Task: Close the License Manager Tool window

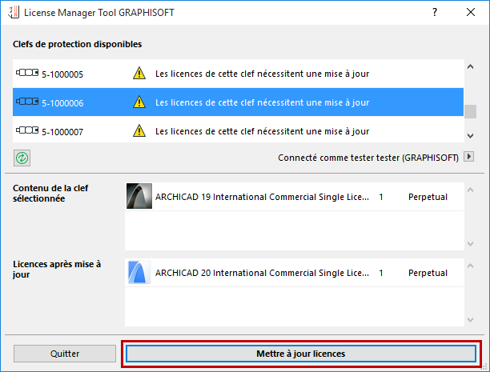Action: click(471, 12)
